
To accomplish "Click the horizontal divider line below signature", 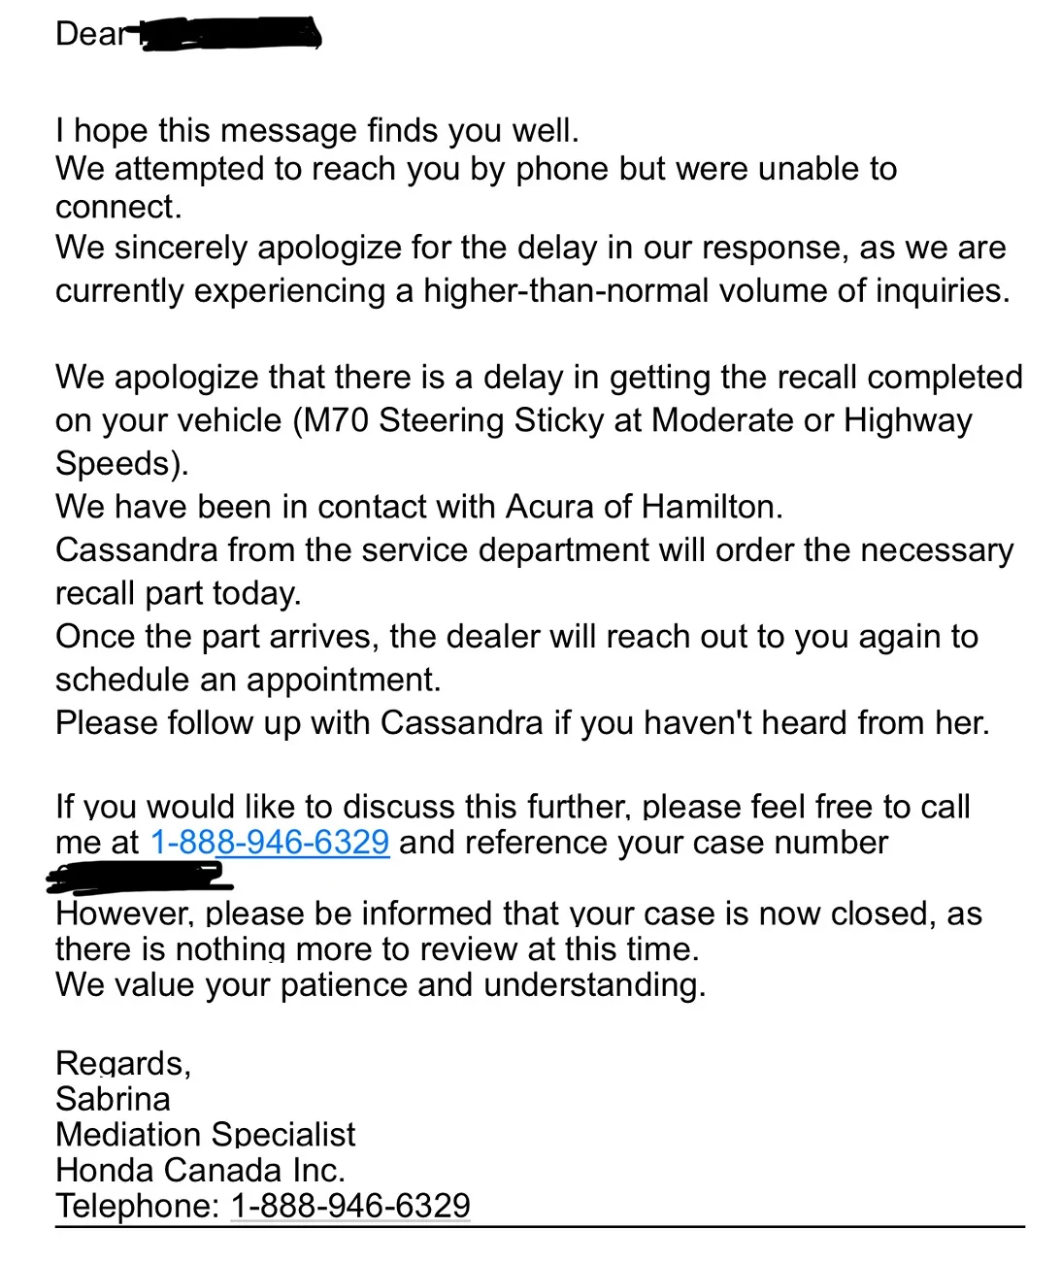I will [540, 1227].
